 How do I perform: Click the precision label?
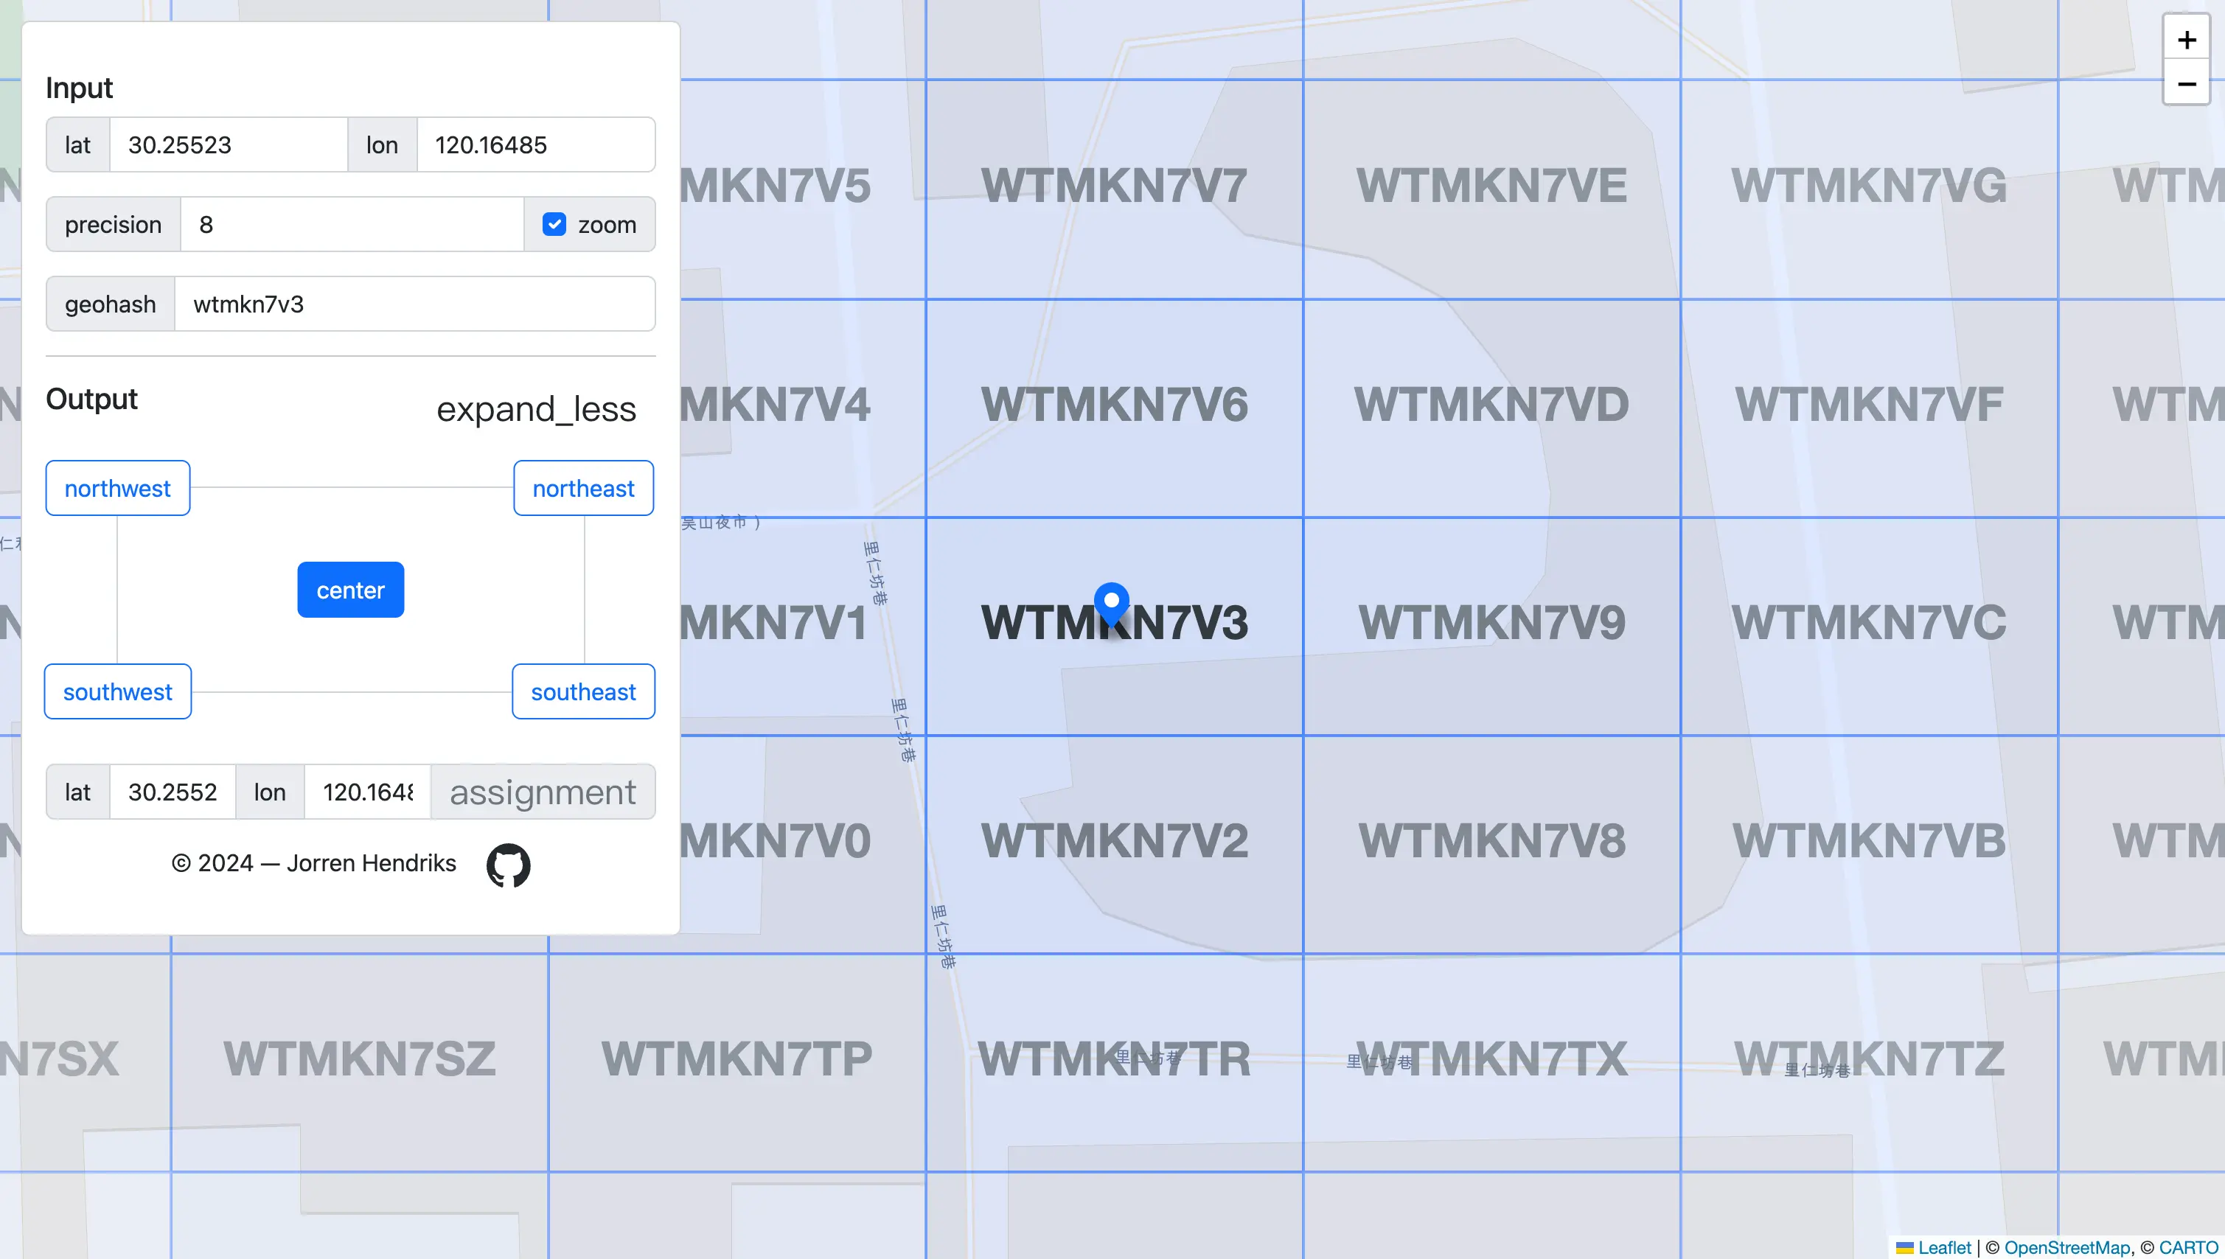(114, 225)
